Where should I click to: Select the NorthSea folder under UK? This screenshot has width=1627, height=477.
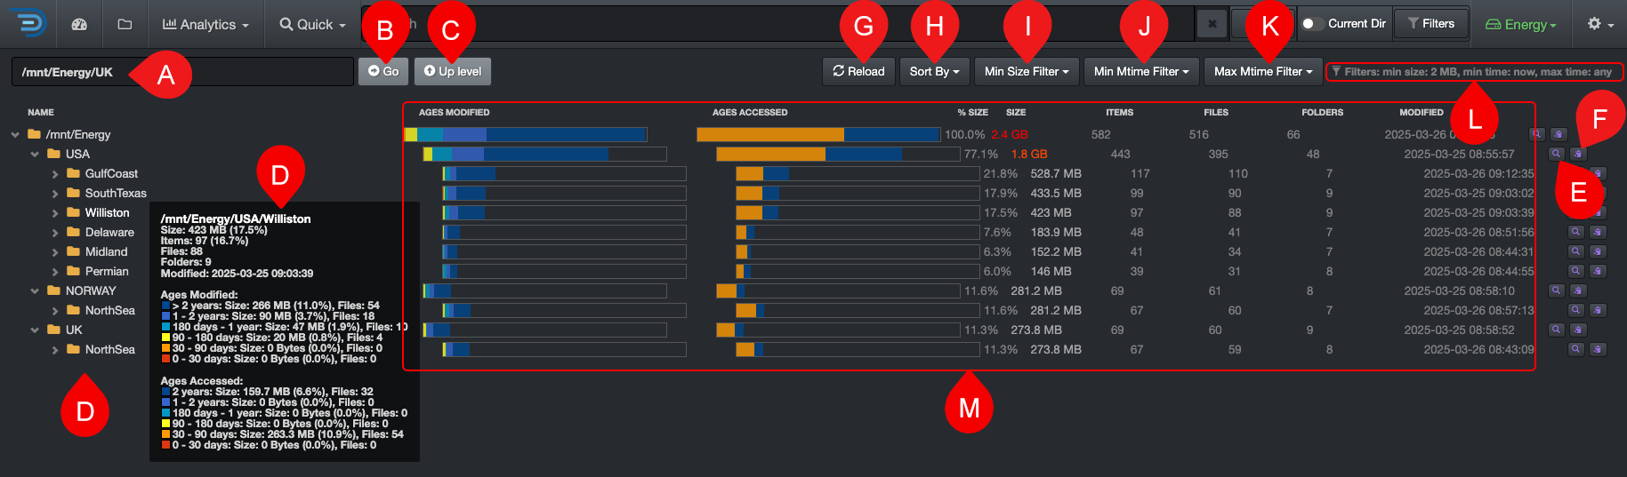click(110, 349)
